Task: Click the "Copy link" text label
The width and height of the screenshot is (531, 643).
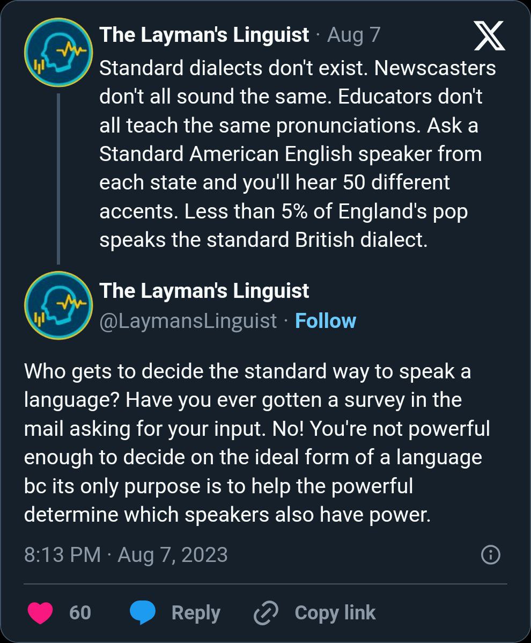Action: (335, 613)
